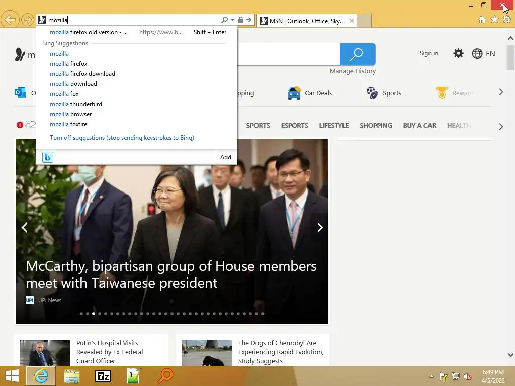Open the Car Deals shortcut
Image resolution: width=515 pixels, height=386 pixels.
(x=310, y=93)
